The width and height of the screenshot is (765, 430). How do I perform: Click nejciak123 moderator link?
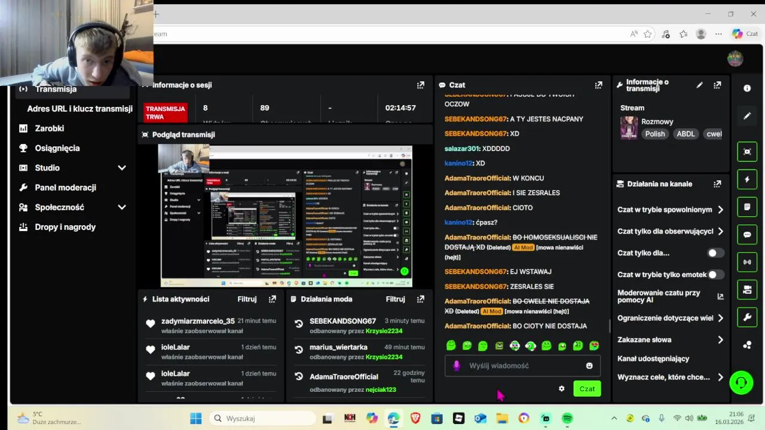click(380, 389)
